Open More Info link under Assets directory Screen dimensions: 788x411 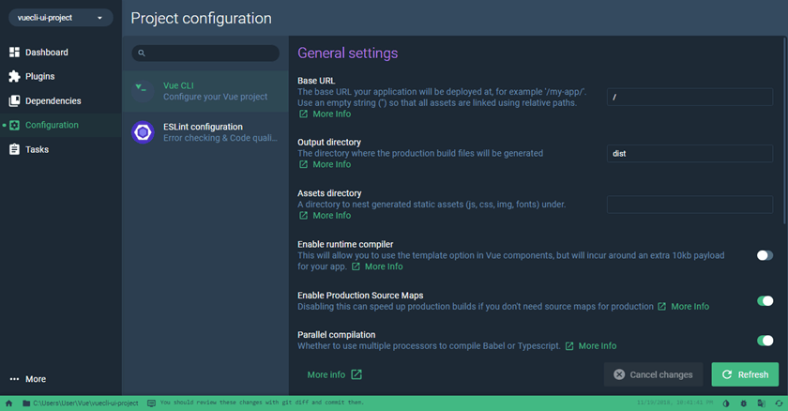(x=332, y=215)
